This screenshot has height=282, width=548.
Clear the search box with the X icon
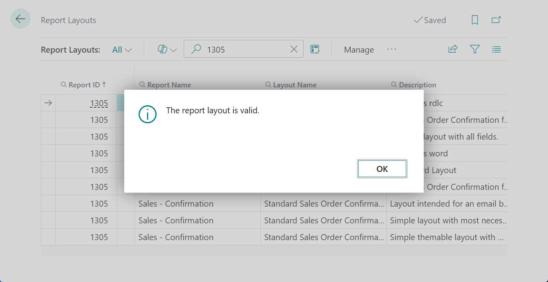tap(294, 49)
